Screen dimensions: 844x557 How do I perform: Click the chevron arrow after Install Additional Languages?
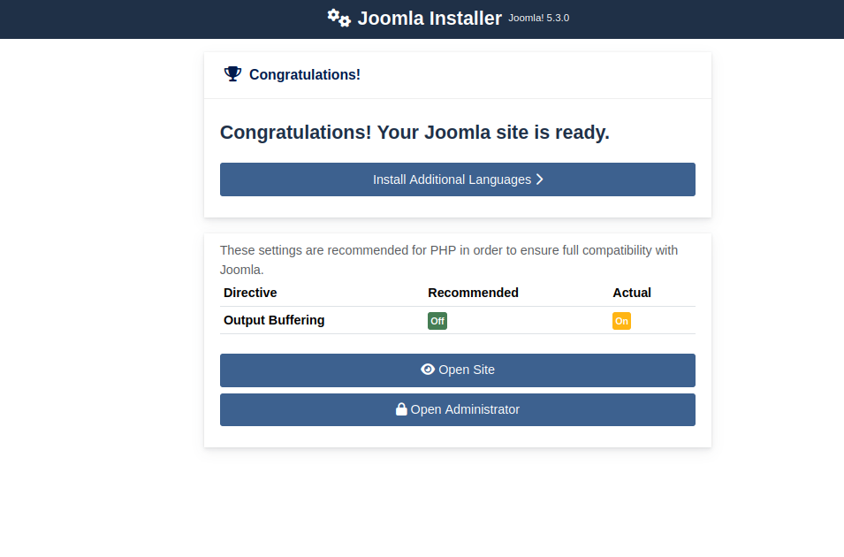point(539,179)
